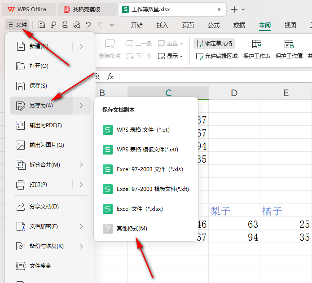Select column D header
The image size is (312, 283).
pyautogui.click(x=234, y=93)
